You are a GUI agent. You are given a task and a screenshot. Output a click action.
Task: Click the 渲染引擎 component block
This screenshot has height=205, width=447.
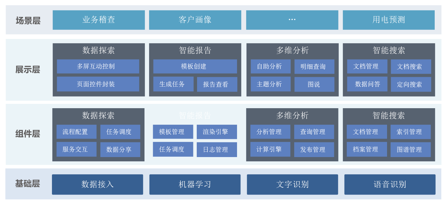pyautogui.click(x=217, y=132)
